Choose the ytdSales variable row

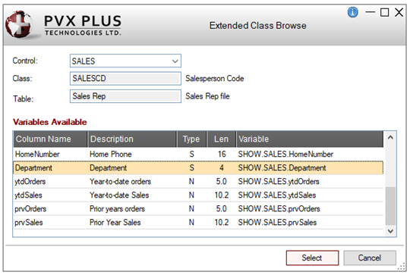point(198,195)
